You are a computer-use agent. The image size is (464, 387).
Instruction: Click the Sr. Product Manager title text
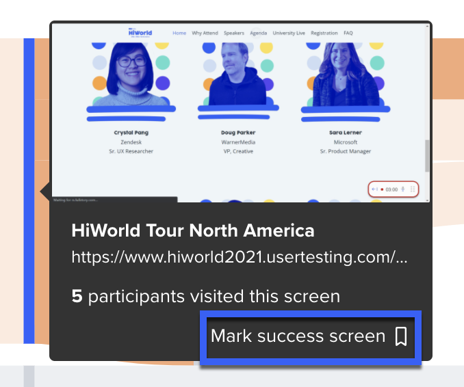pos(346,151)
